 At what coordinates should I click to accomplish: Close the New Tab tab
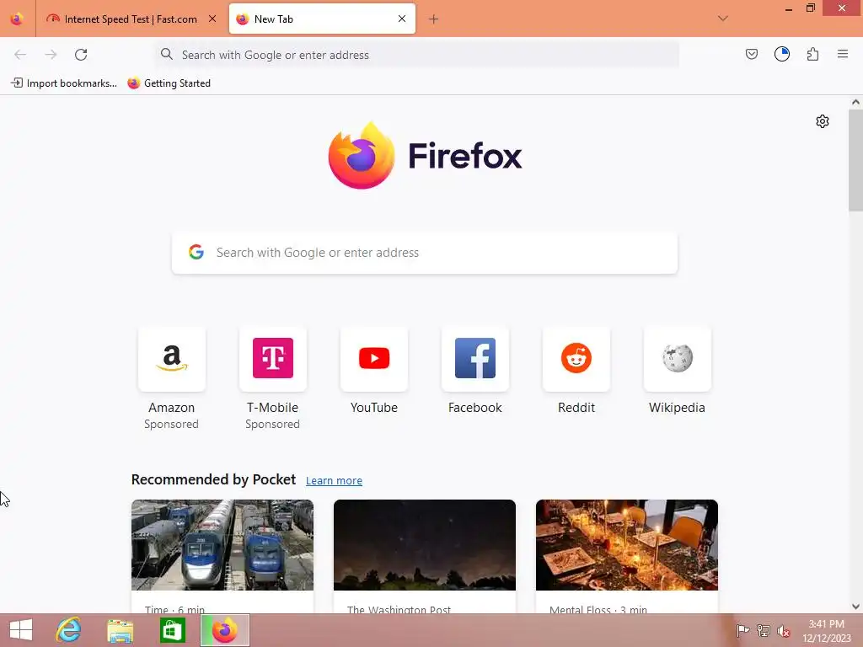pyautogui.click(x=402, y=19)
